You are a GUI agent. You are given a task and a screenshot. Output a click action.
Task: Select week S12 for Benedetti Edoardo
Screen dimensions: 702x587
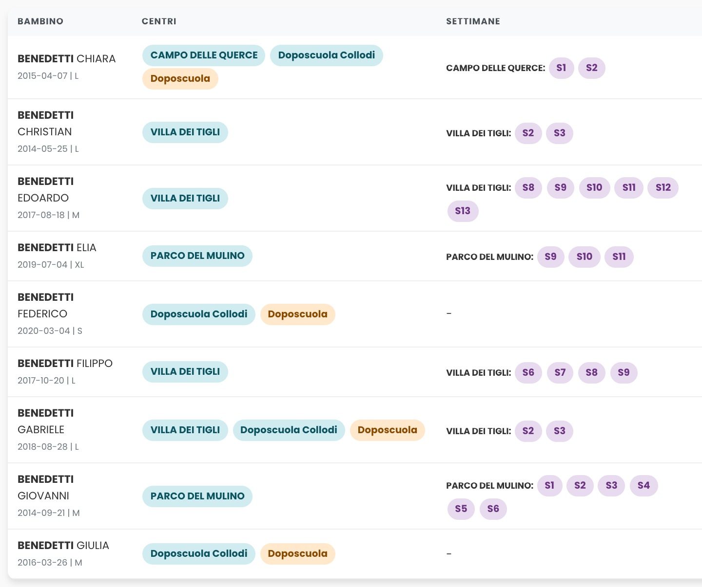663,188
